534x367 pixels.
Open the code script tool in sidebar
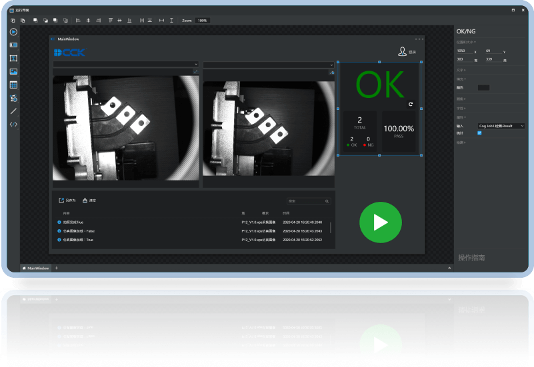coord(13,124)
